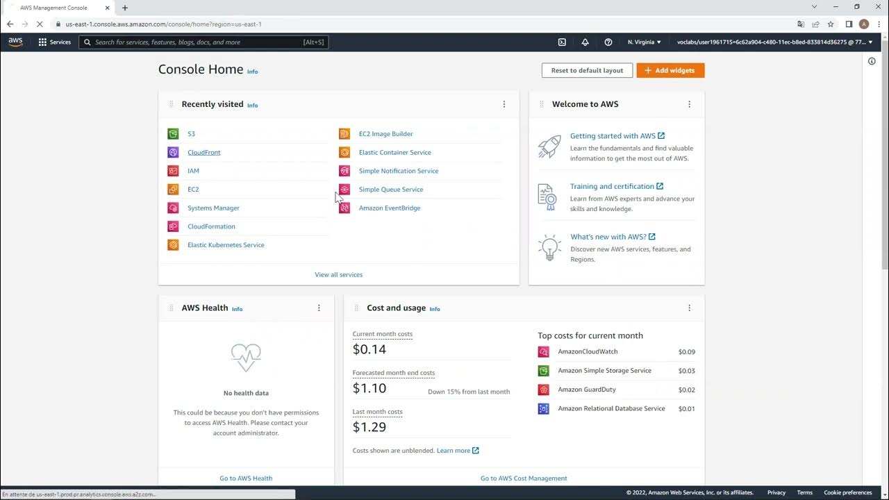
Task: Open the S3 link
Action: (191, 134)
